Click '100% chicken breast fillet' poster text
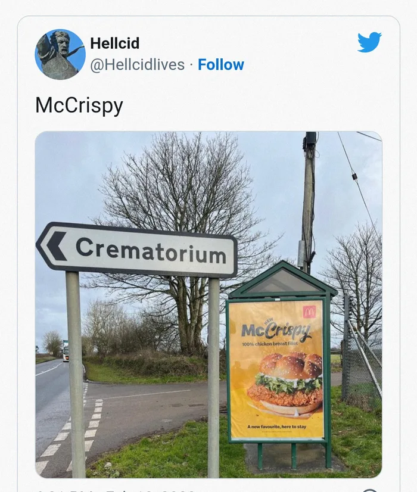Viewport: 417px width, 492px height. pyautogui.click(x=270, y=344)
